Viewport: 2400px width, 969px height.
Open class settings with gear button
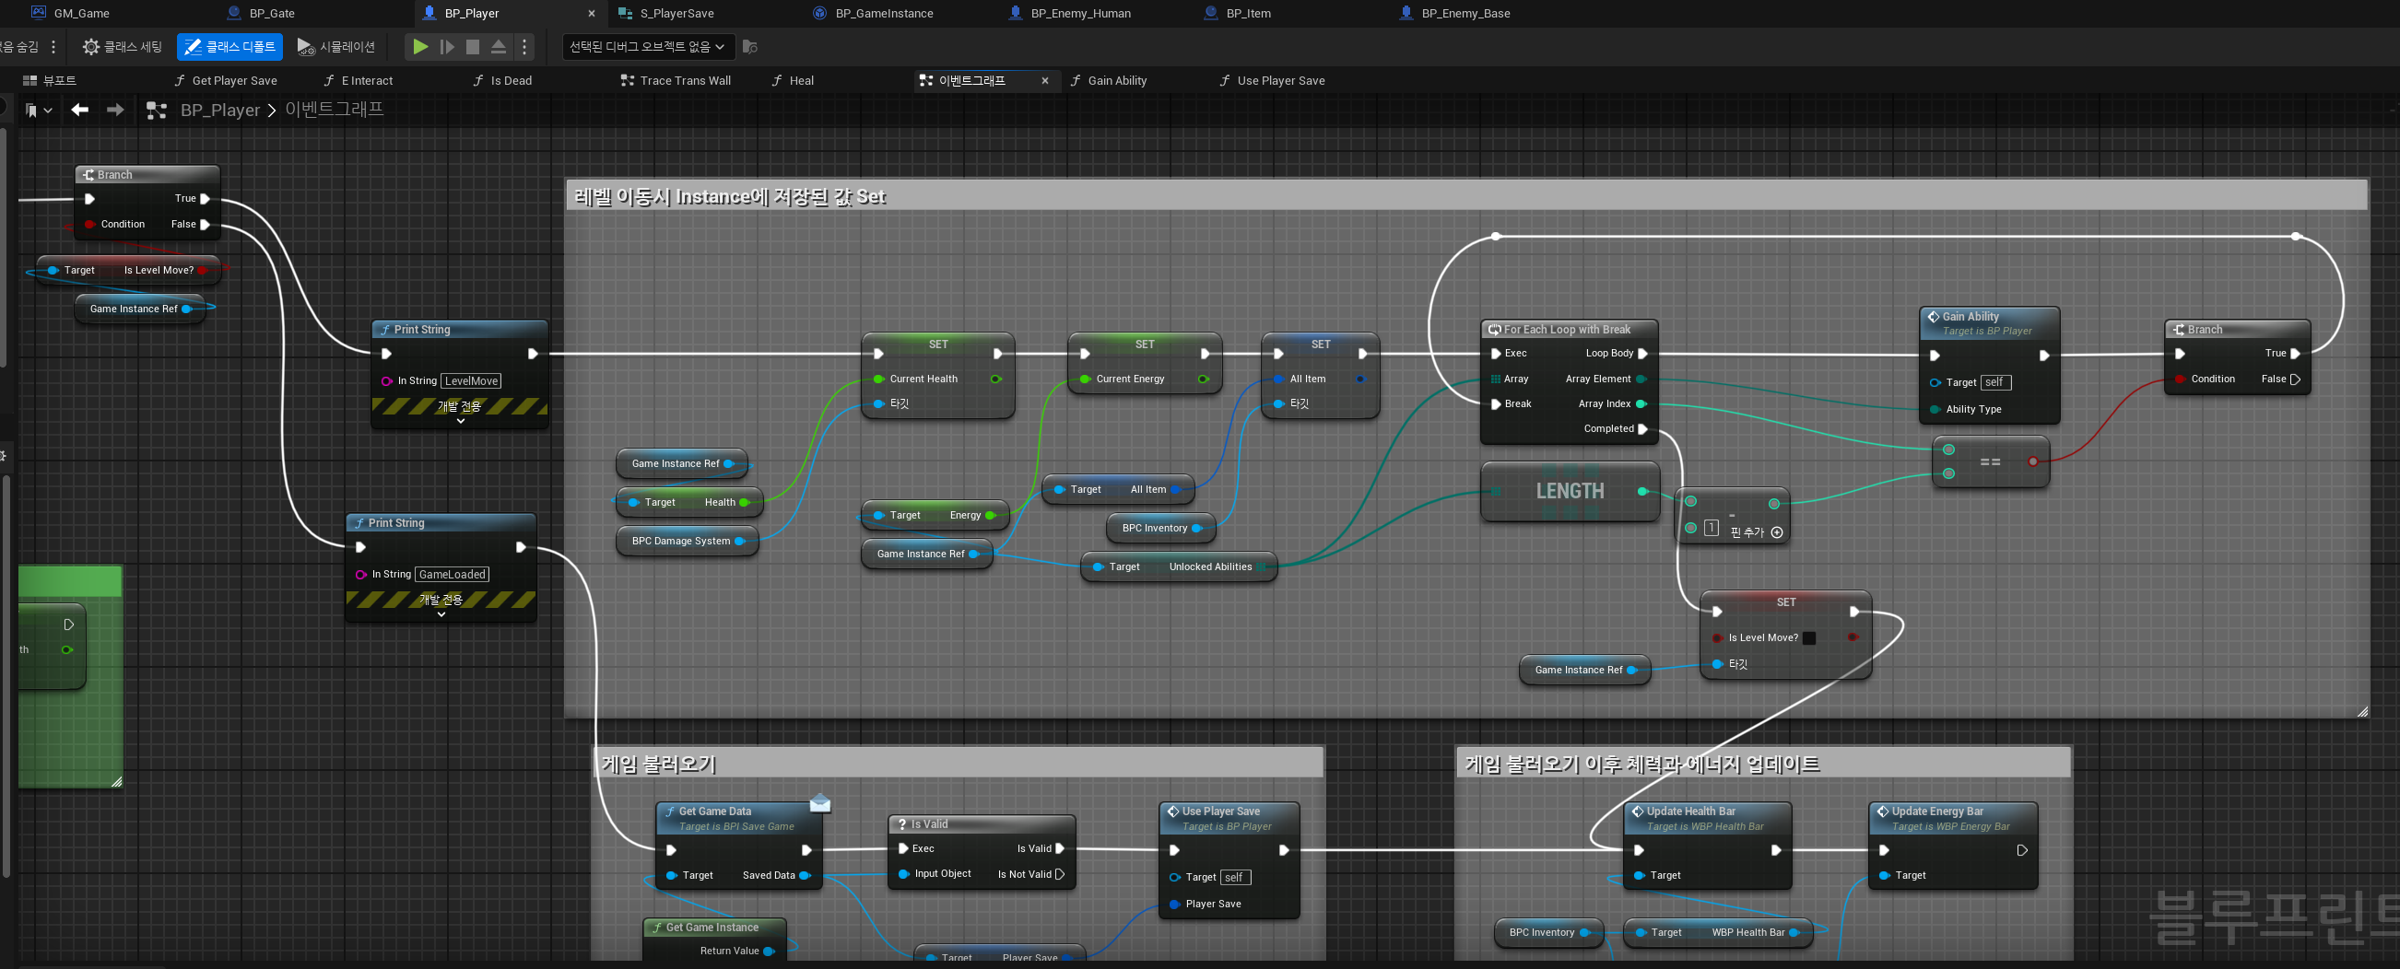coord(122,47)
